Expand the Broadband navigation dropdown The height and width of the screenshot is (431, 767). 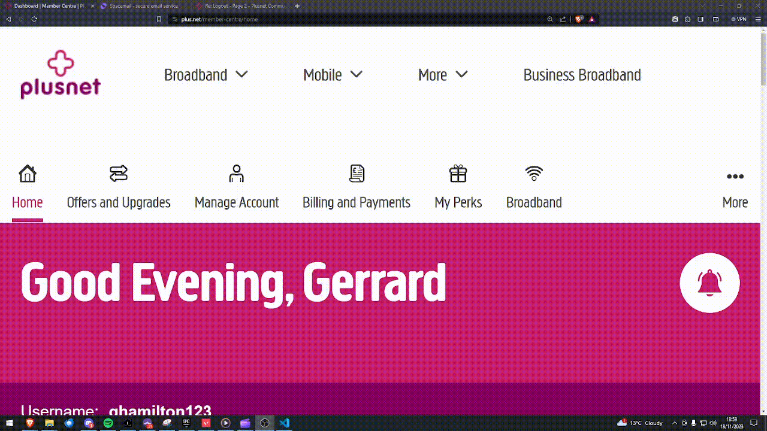point(206,74)
